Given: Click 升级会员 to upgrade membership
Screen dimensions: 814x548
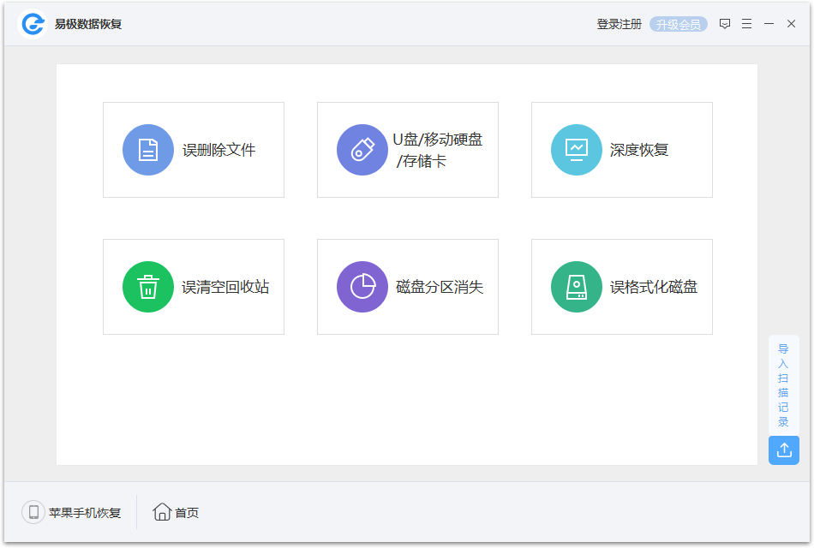Looking at the screenshot, I should tap(678, 23).
